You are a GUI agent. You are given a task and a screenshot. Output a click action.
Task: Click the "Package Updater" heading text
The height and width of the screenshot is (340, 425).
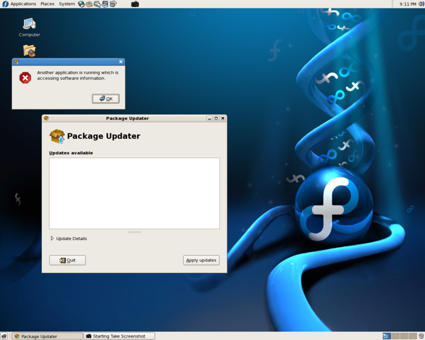click(104, 136)
